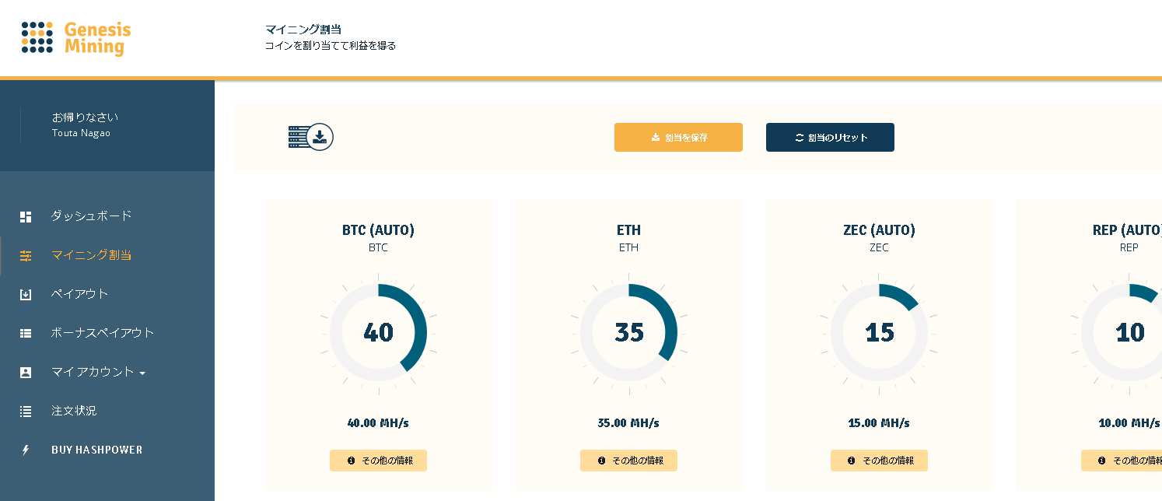Reset allocation with 割当のリセット button
1162x501 pixels.
830,137
